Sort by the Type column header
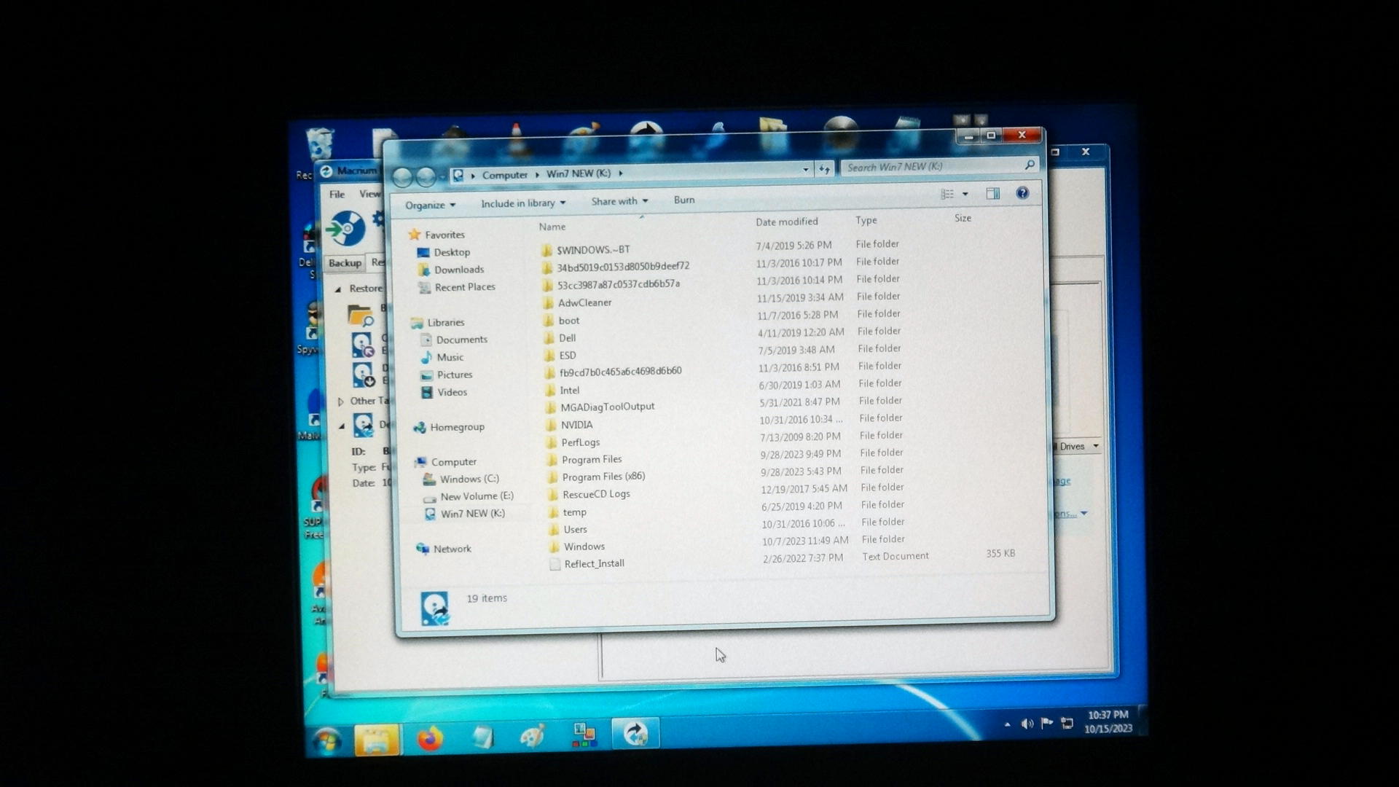 pyautogui.click(x=866, y=220)
